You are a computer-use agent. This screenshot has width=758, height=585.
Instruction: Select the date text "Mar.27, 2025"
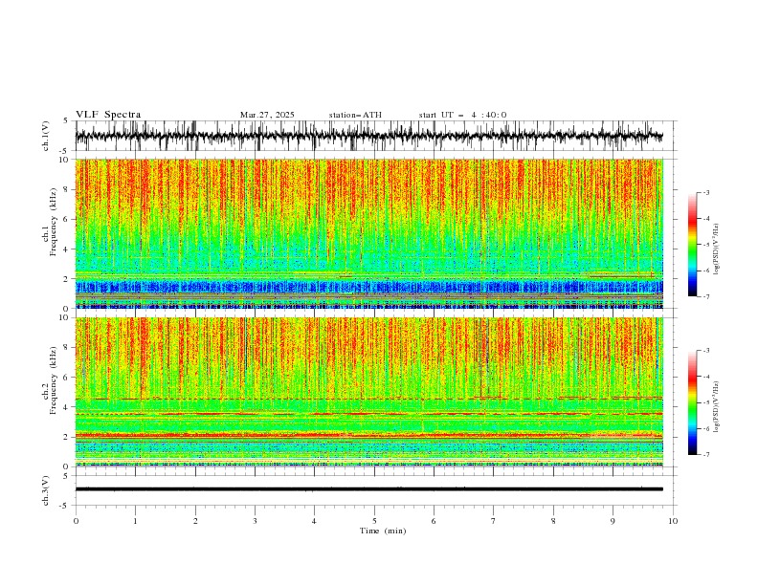point(267,115)
